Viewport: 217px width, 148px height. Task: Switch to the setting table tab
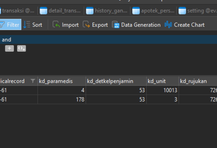[x=198, y=11]
